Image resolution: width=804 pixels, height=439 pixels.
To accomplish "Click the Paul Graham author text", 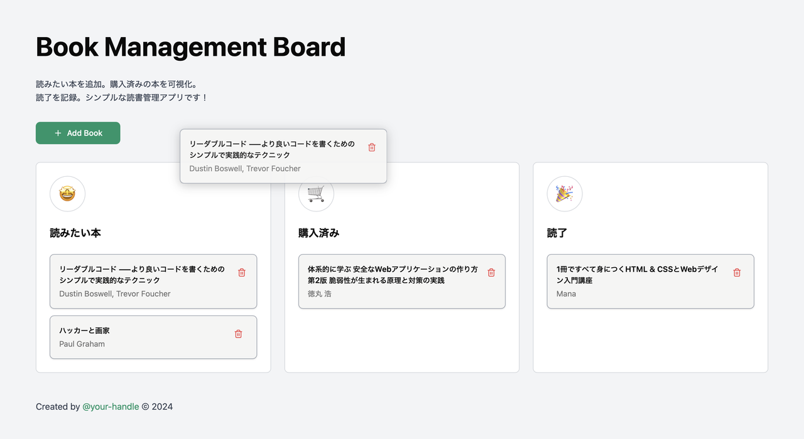I will [x=82, y=344].
